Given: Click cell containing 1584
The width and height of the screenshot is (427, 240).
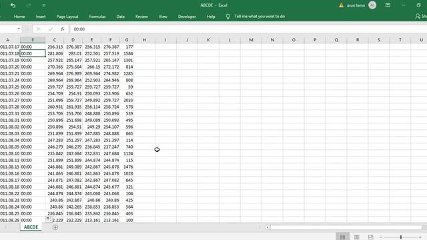Looking at the screenshot, I should (127, 53).
